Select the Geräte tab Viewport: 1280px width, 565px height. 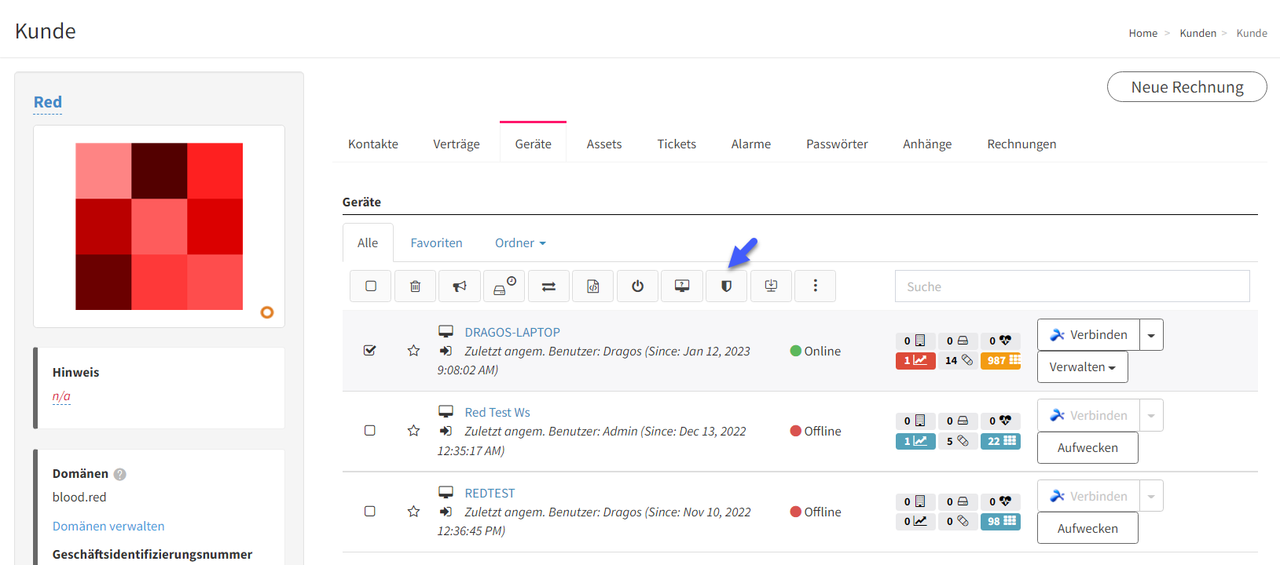tap(534, 144)
